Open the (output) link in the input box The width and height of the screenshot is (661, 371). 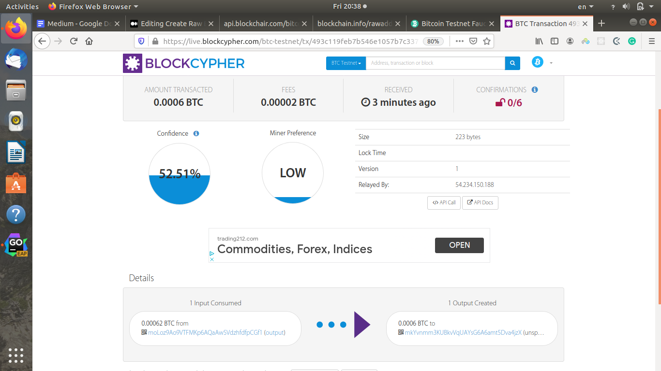(274, 332)
